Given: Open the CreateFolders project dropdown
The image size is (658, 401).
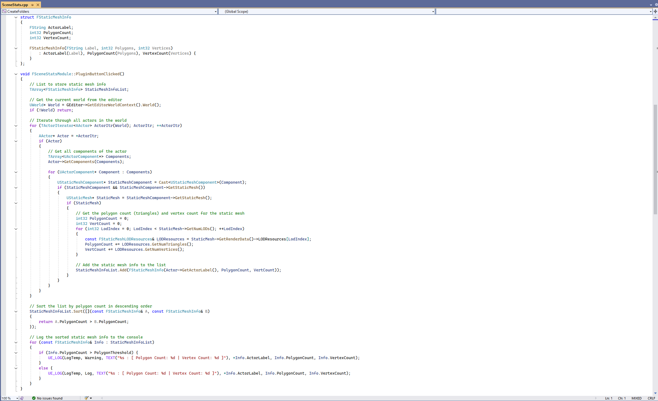Looking at the screenshot, I should (216, 12).
